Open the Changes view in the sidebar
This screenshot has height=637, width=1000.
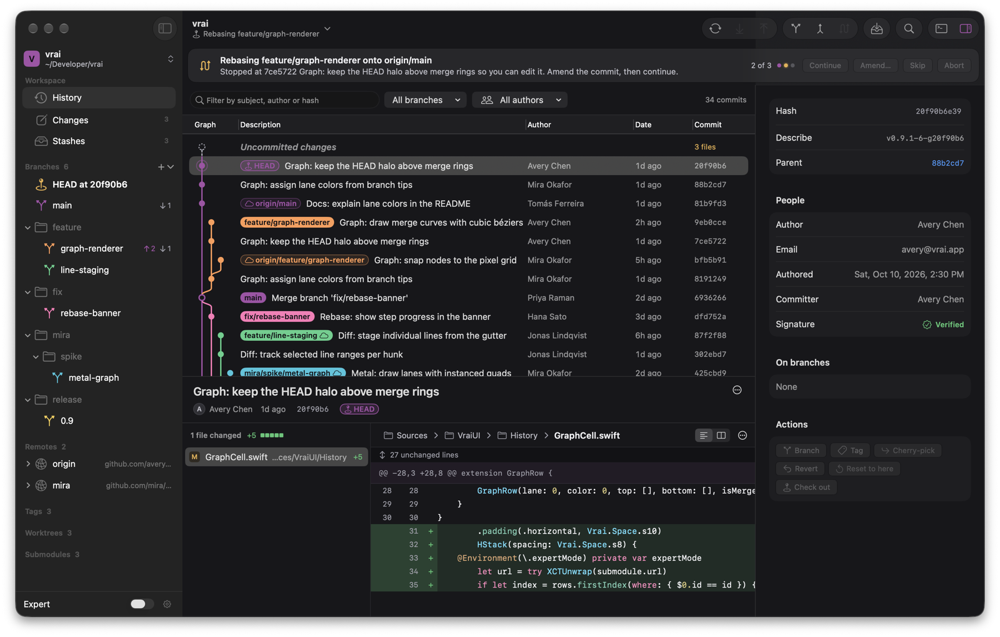tap(99, 120)
